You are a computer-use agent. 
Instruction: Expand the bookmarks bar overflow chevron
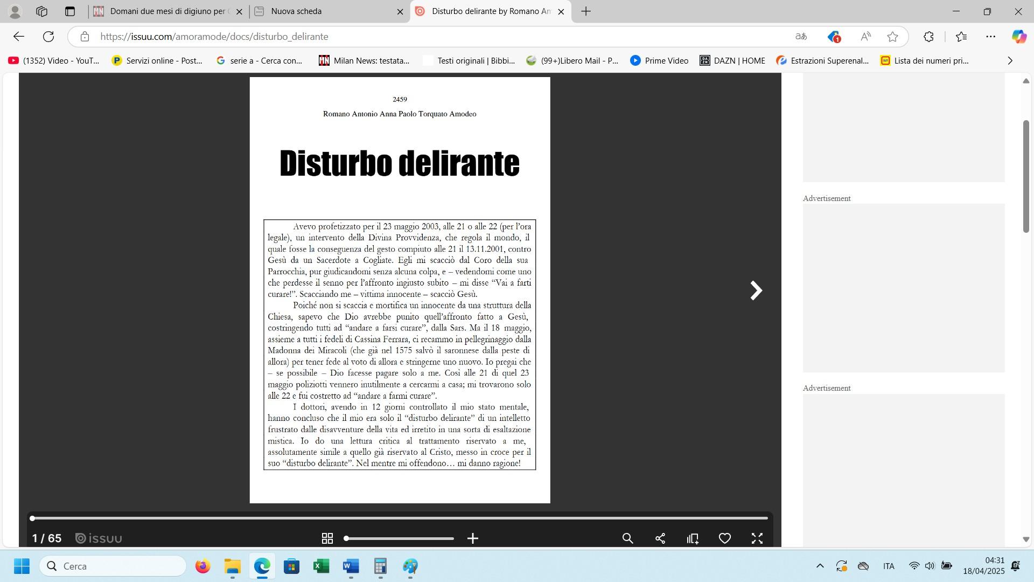coord(1010,61)
